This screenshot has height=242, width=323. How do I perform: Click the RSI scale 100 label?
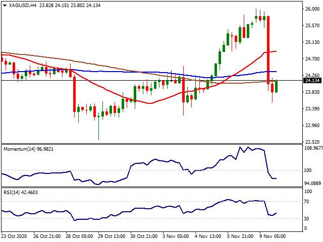[308, 192]
